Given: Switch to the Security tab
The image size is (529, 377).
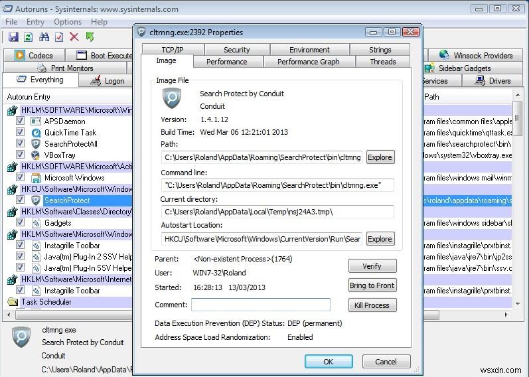Looking at the screenshot, I should coord(237,50).
